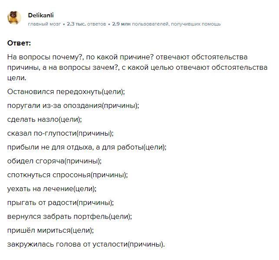Image resolution: width=279 pixels, height=260 pixels.
Task: Click the text "отвечают обстоятельства цели"
Action: (226, 68)
